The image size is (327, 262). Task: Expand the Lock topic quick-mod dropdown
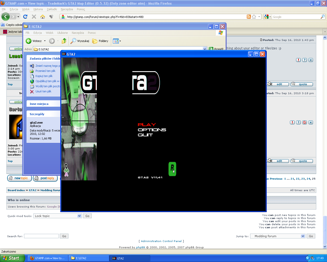point(79,216)
